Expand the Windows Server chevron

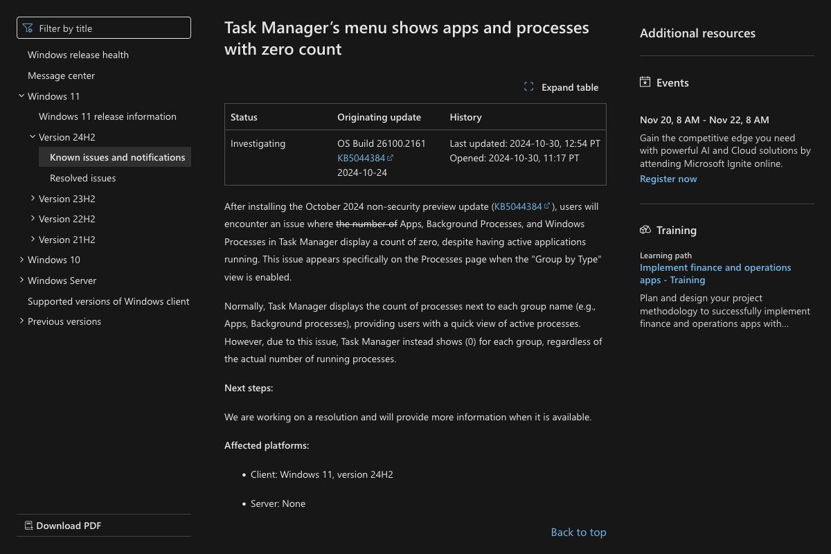pos(21,280)
